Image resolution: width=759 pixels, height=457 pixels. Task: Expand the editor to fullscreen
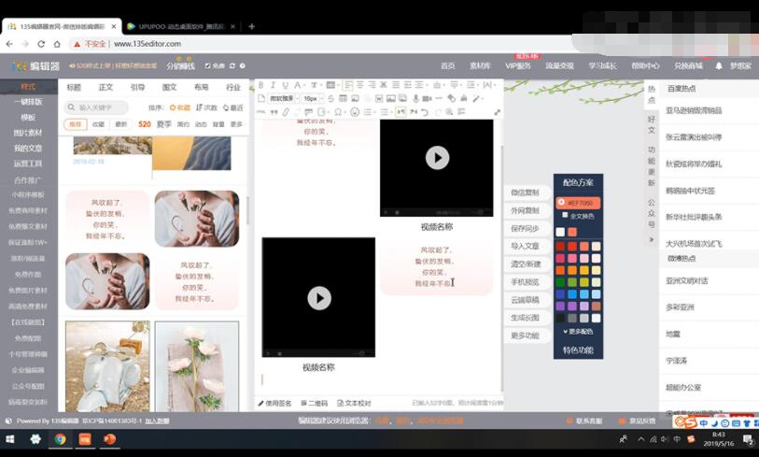(497, 112)
